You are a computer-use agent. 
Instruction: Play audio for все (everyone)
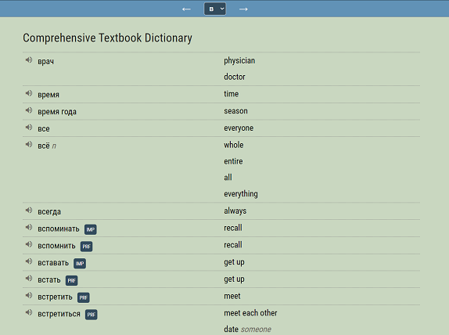[29, 127]
